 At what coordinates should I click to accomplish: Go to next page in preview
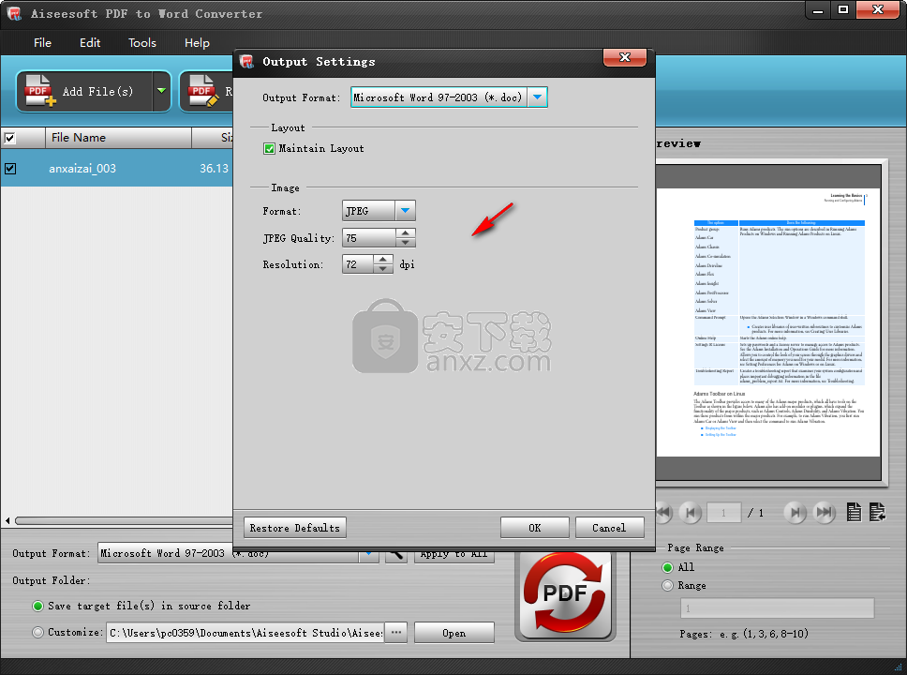click(795, 512)
